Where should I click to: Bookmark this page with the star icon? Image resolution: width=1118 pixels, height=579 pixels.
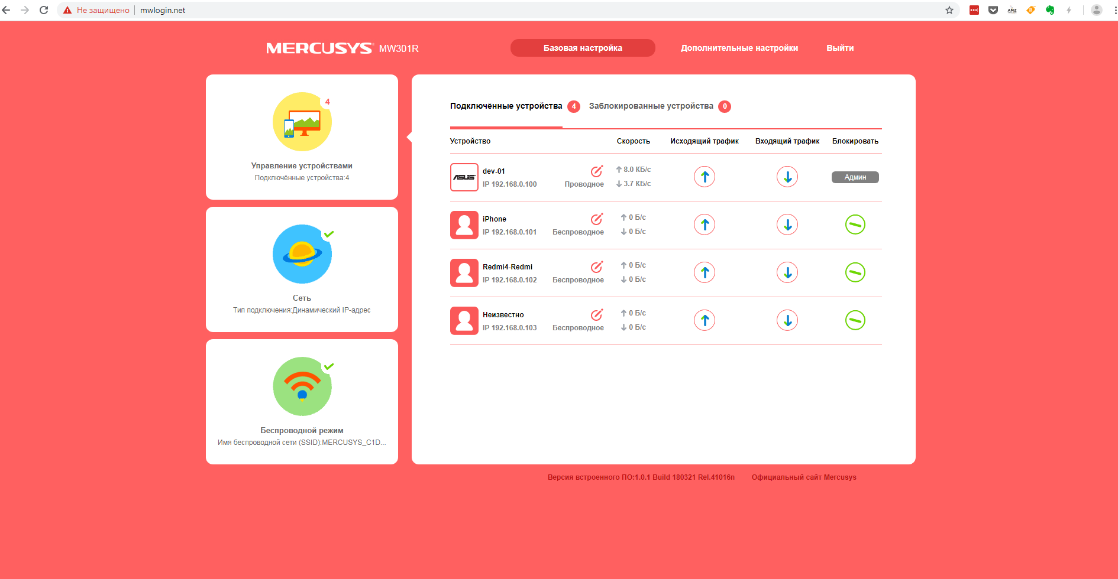pyautogui.click(x=949, y=10)
